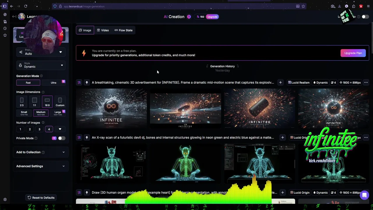Open more number-of-images options dropdown

[x=60, y=129]
